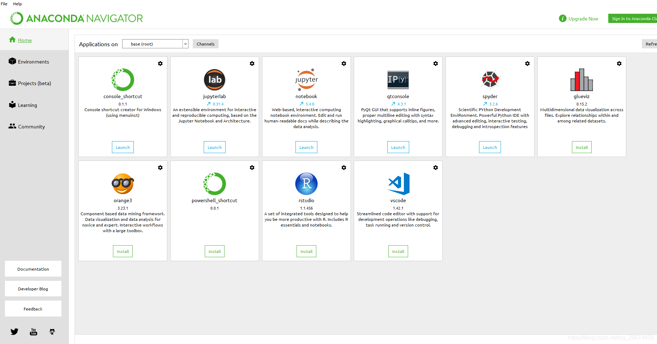The image size is (657, 344).
Task: Click jupyterlab version 0.31.4 update arrow
Action: click(x=209, y=104)
